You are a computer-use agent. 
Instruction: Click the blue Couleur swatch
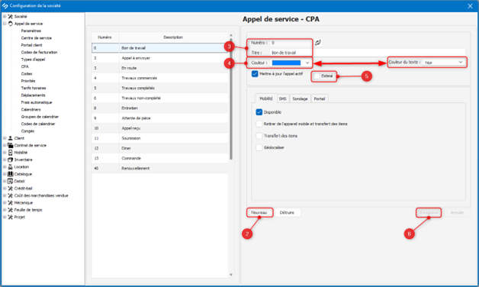[286, 63]
